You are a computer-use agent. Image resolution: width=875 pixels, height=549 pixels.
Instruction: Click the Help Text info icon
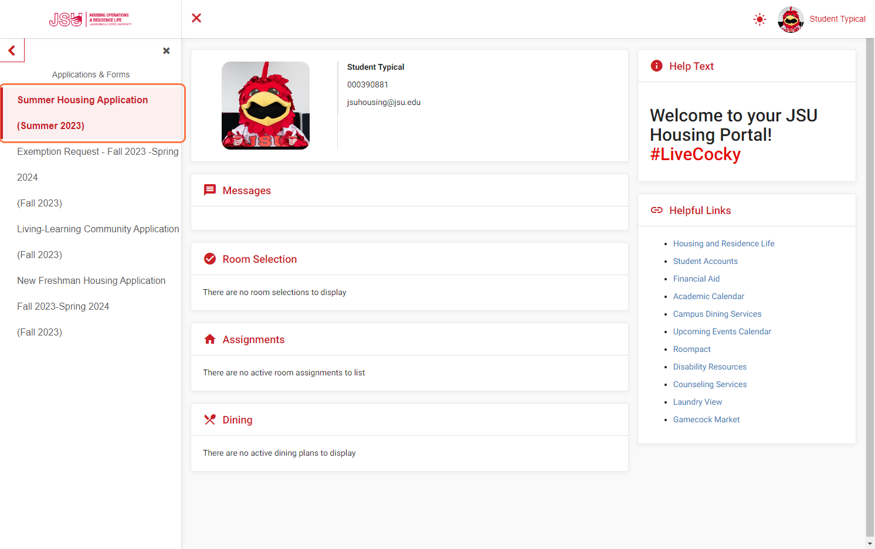[x=657, y=66]
